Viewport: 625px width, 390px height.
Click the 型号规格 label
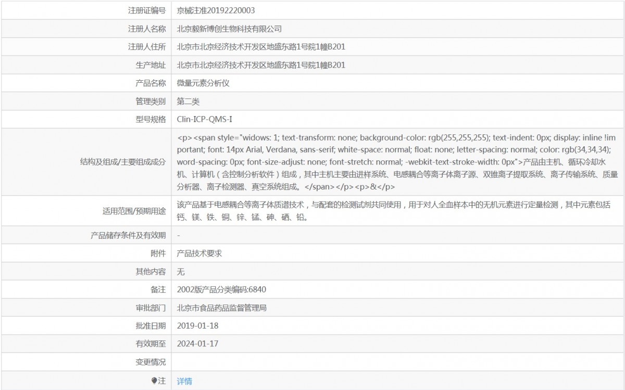[x=151, y=119]
